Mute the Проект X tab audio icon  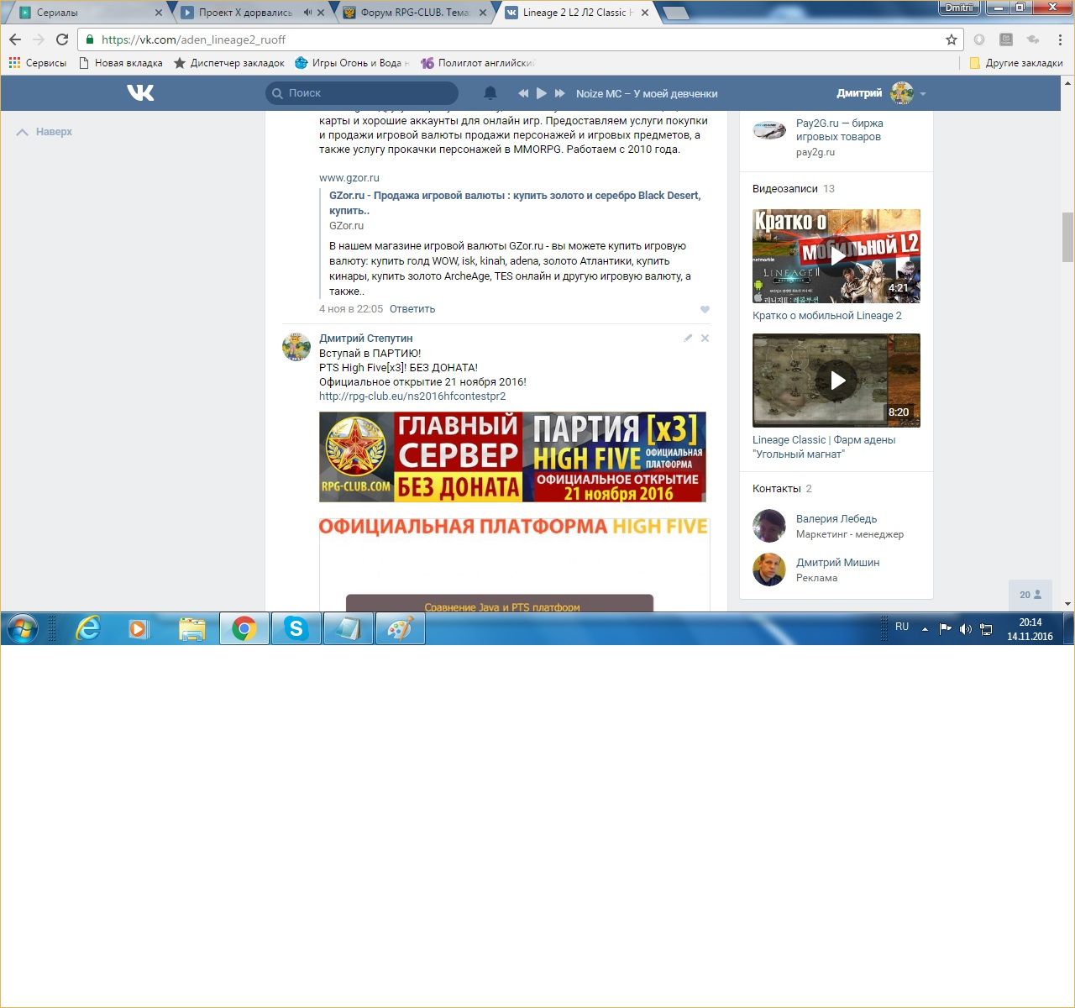pos(307,13)
